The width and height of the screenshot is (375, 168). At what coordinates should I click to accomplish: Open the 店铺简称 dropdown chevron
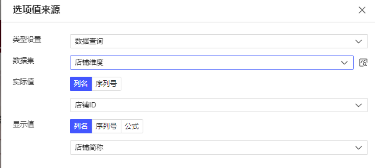(x=358, y=148)
